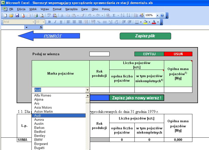This screenshot has height=150, width=209.
Task: Open the Widok menu
Action: [x=33, y=9]
